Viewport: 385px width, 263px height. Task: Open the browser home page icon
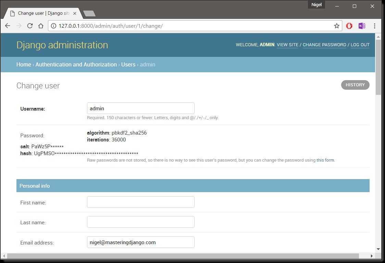41,26
